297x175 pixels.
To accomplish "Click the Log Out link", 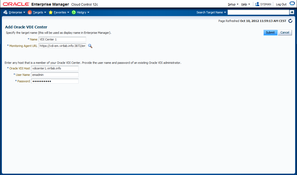I will click(x=281, y=4).
